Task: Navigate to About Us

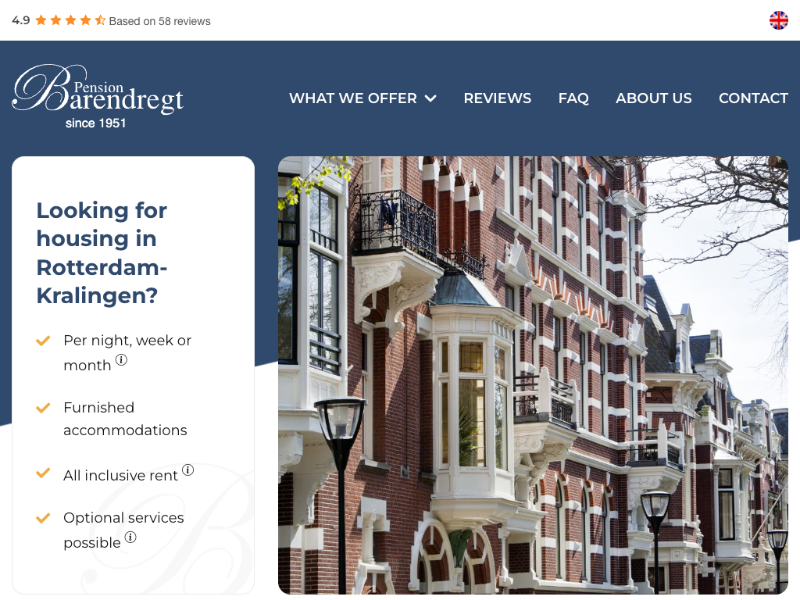Action: tap(654, 98)
